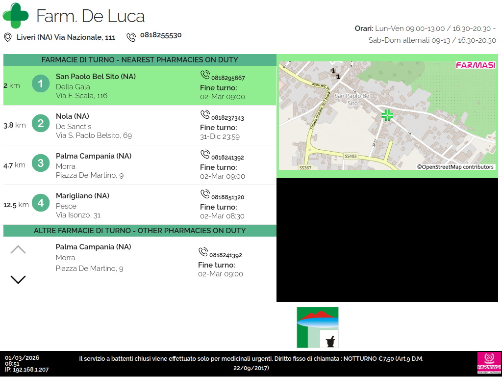502x377 pixels.
Task: Click the green cross pharmacy logo
Action: click(16, 16)
